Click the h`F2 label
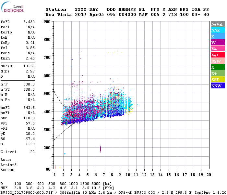 point(5,89)
